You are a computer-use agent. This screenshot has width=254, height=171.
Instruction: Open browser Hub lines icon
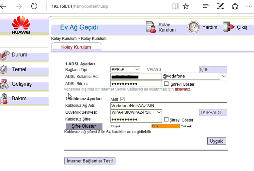click(206, 6)
